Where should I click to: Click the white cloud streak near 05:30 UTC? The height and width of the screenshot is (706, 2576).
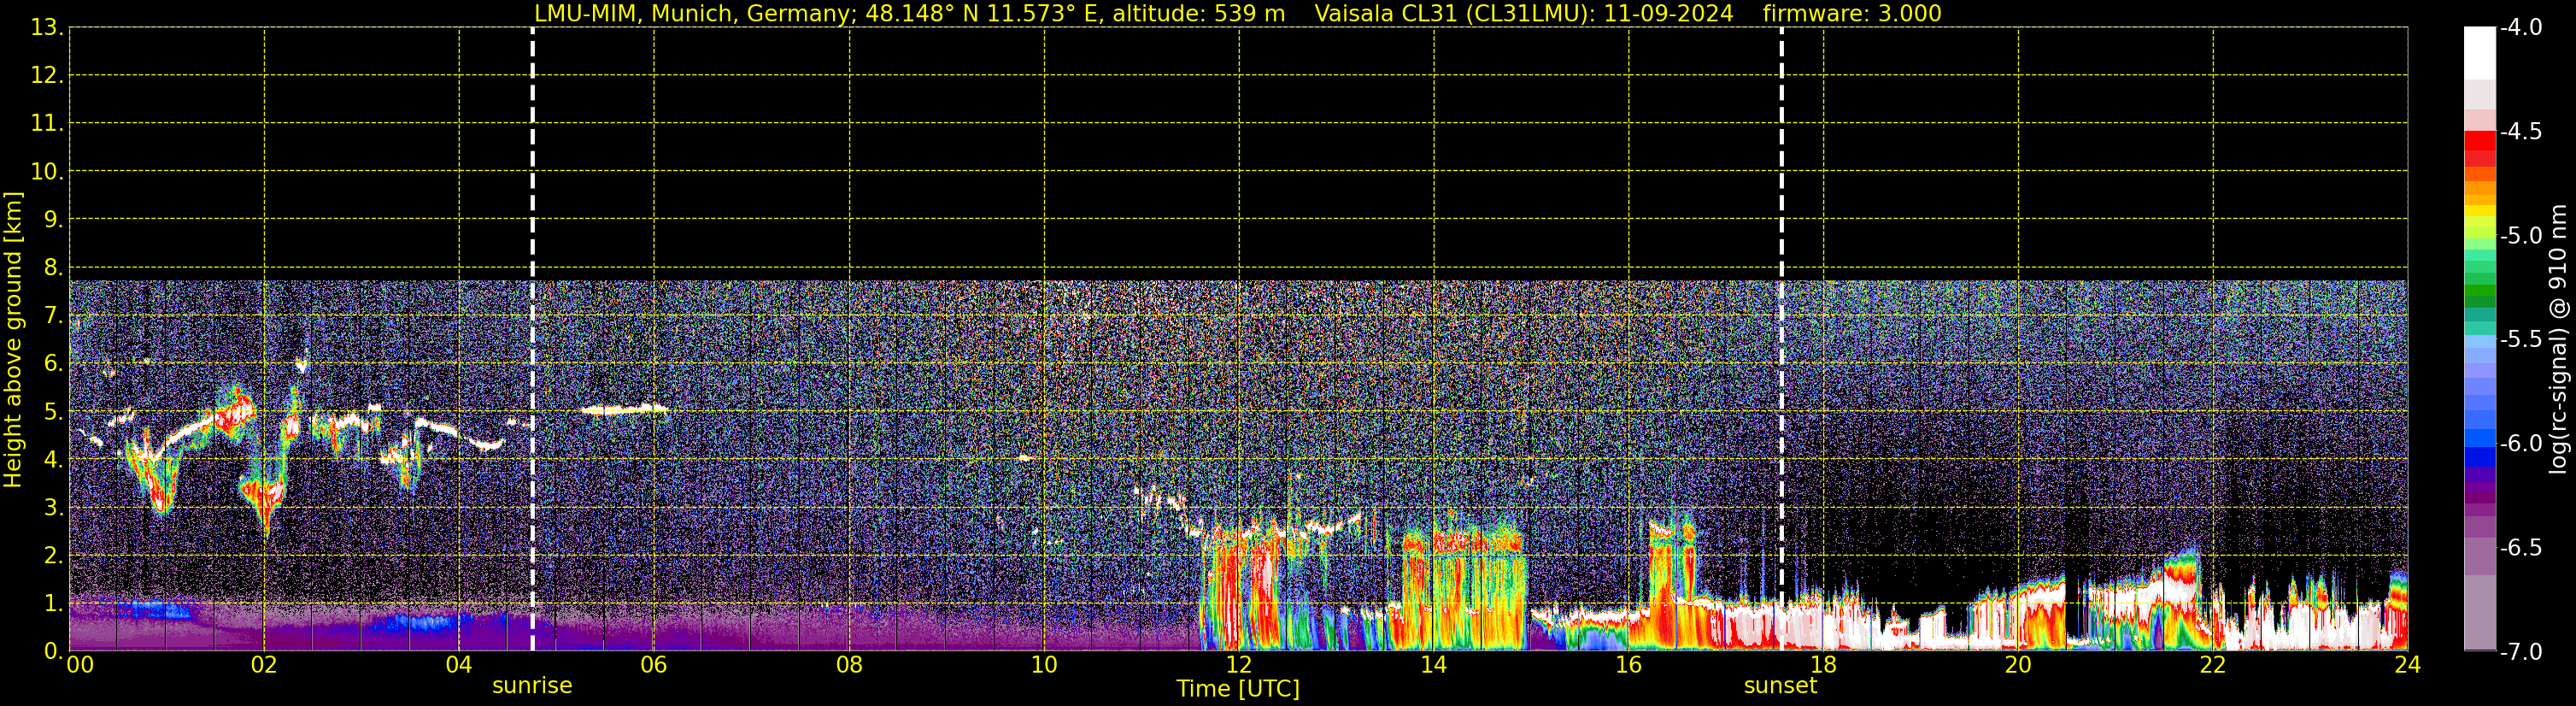pos(625,409)
